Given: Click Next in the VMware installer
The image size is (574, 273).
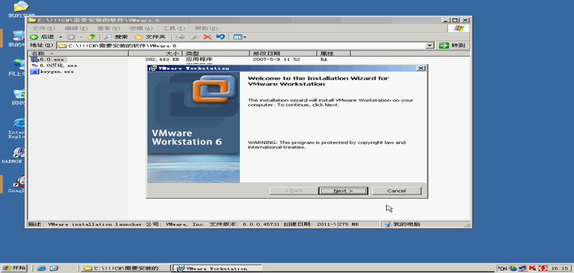Looking at the screenshot, I should pyautogui.click(x=342, y=191).
